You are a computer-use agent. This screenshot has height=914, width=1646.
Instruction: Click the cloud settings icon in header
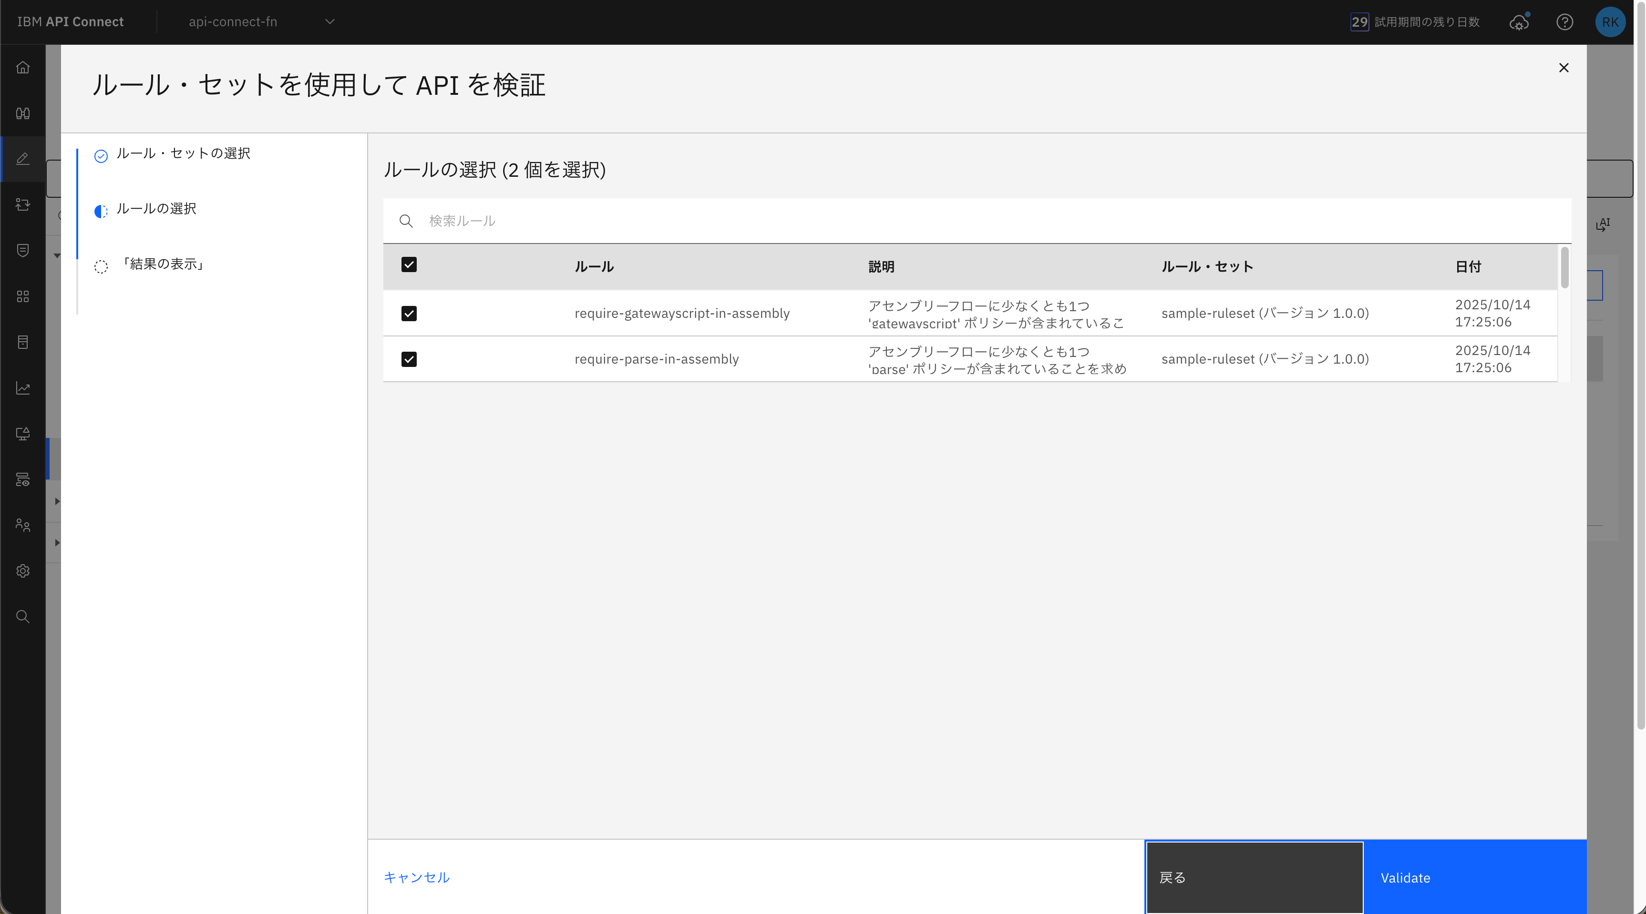pos(1519,22)
